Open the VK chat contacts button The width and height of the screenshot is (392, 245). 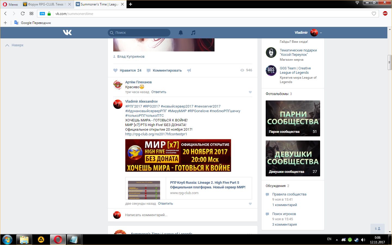click(x=378, y=229)
